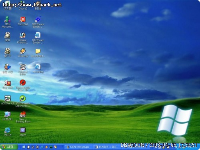
Task: Switch to the 비씨파크 taskbar window button
Action: click(x=107, y=147)
